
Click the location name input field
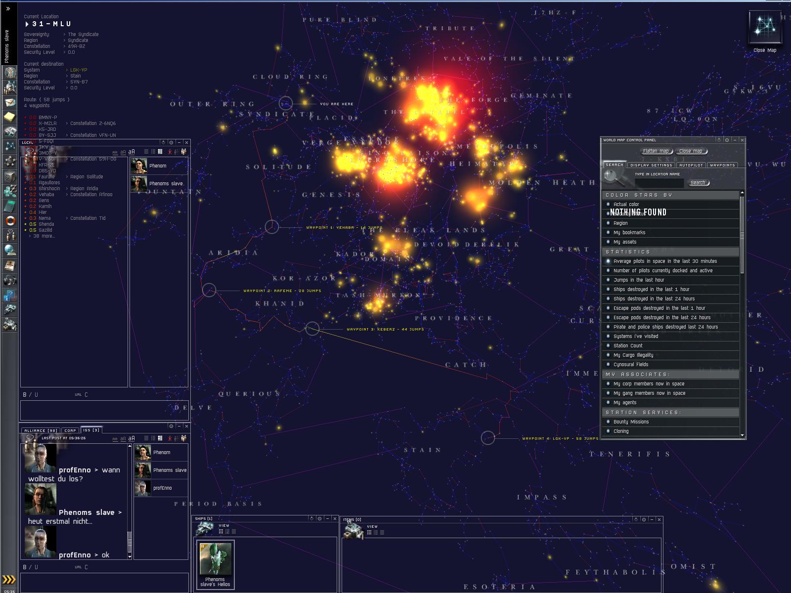pyautogui.click(x=659, y=183)
